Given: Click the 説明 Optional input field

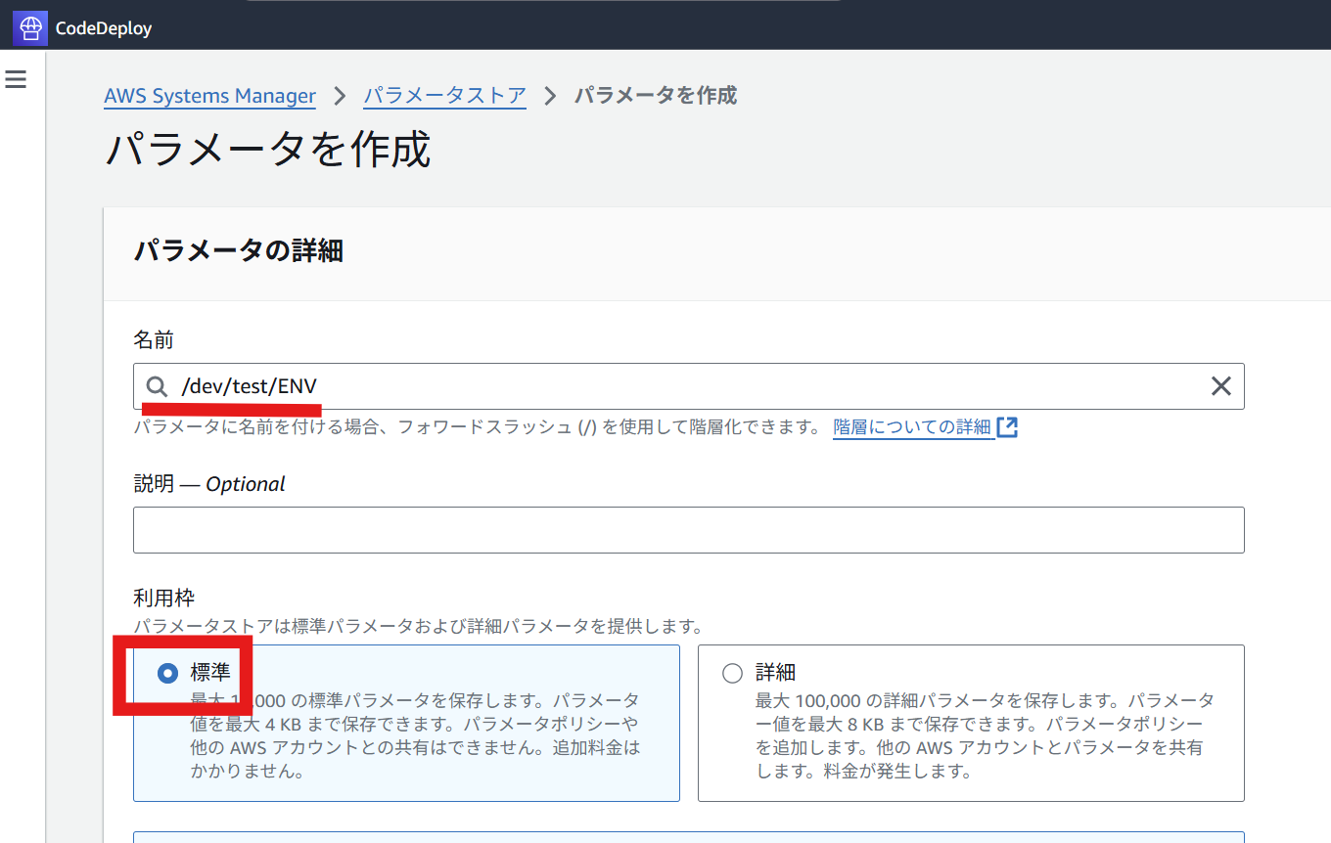Looking at the screenshot, I should tap(689, 530).
